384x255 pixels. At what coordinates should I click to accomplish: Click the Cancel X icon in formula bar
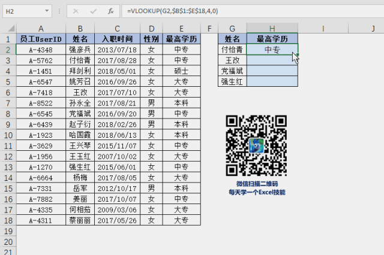click(x=76, y=11)
